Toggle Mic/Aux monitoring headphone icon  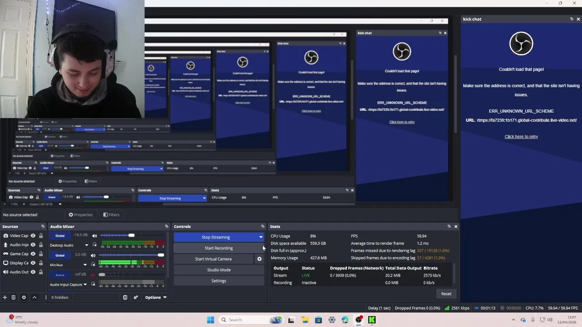pyautogui.click(x=93, y=265)
